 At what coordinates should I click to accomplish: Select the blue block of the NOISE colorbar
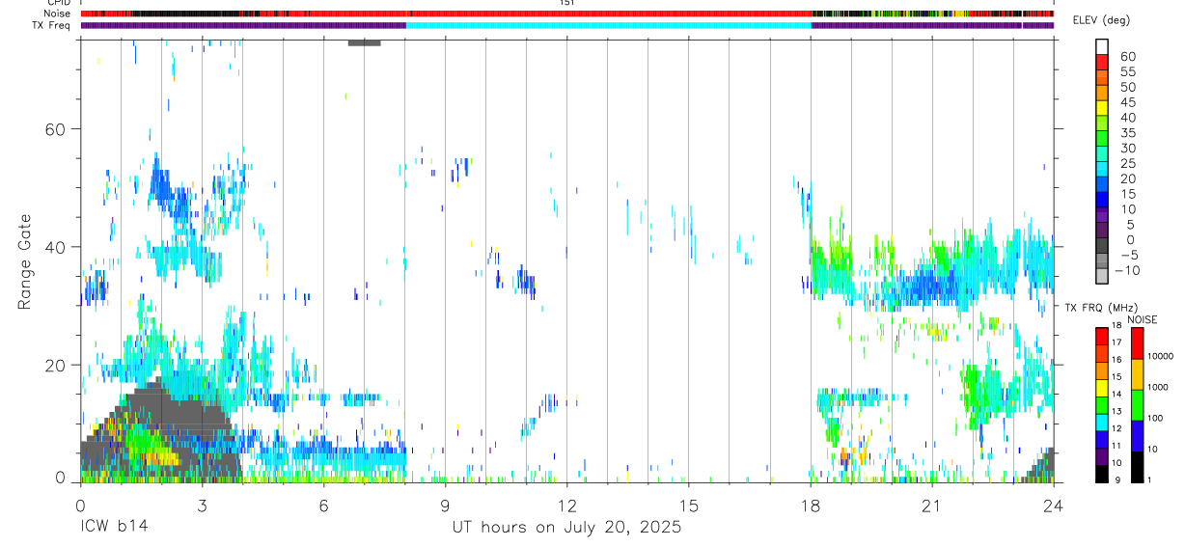(x=1137, y=435)
